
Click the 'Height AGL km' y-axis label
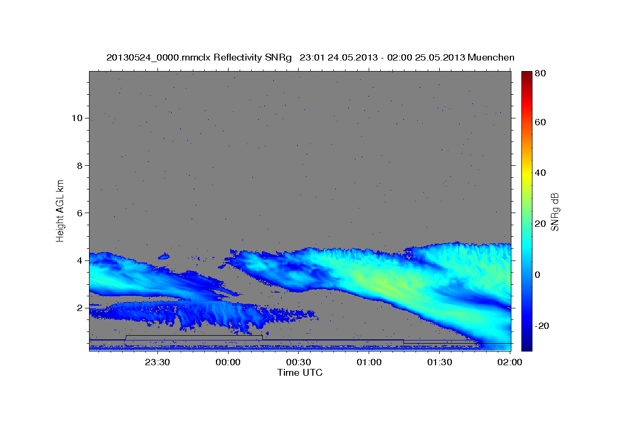click(60, 210)
